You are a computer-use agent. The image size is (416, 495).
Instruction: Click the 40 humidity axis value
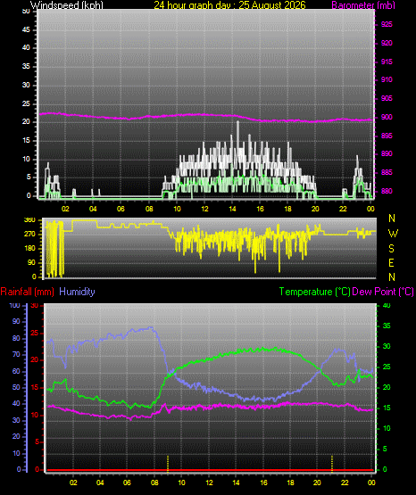point(16,404)
